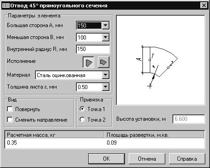
Task: Select the Точка 1 radio button
Action: click(82, 109)
